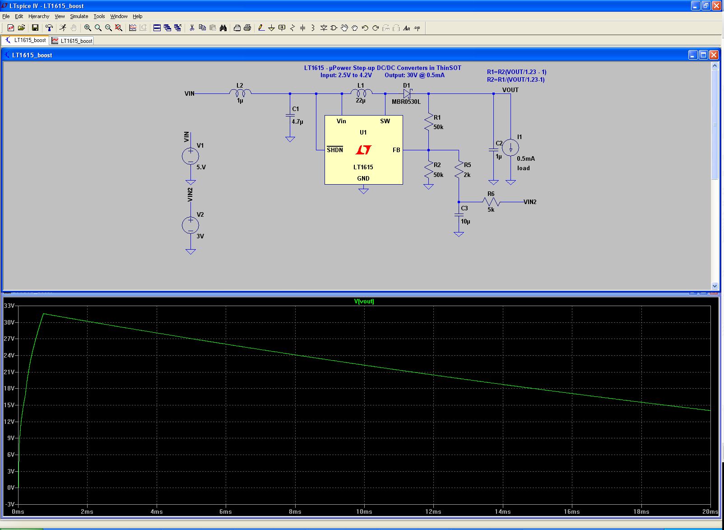
Task: Click the 5.V value of source V1
Action: click(x=201, y=167)
